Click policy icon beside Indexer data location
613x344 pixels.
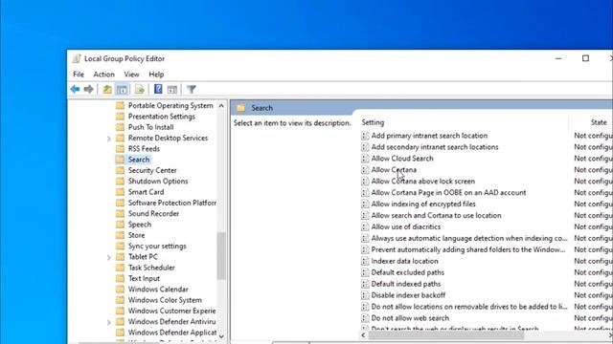tap(365, 261)
